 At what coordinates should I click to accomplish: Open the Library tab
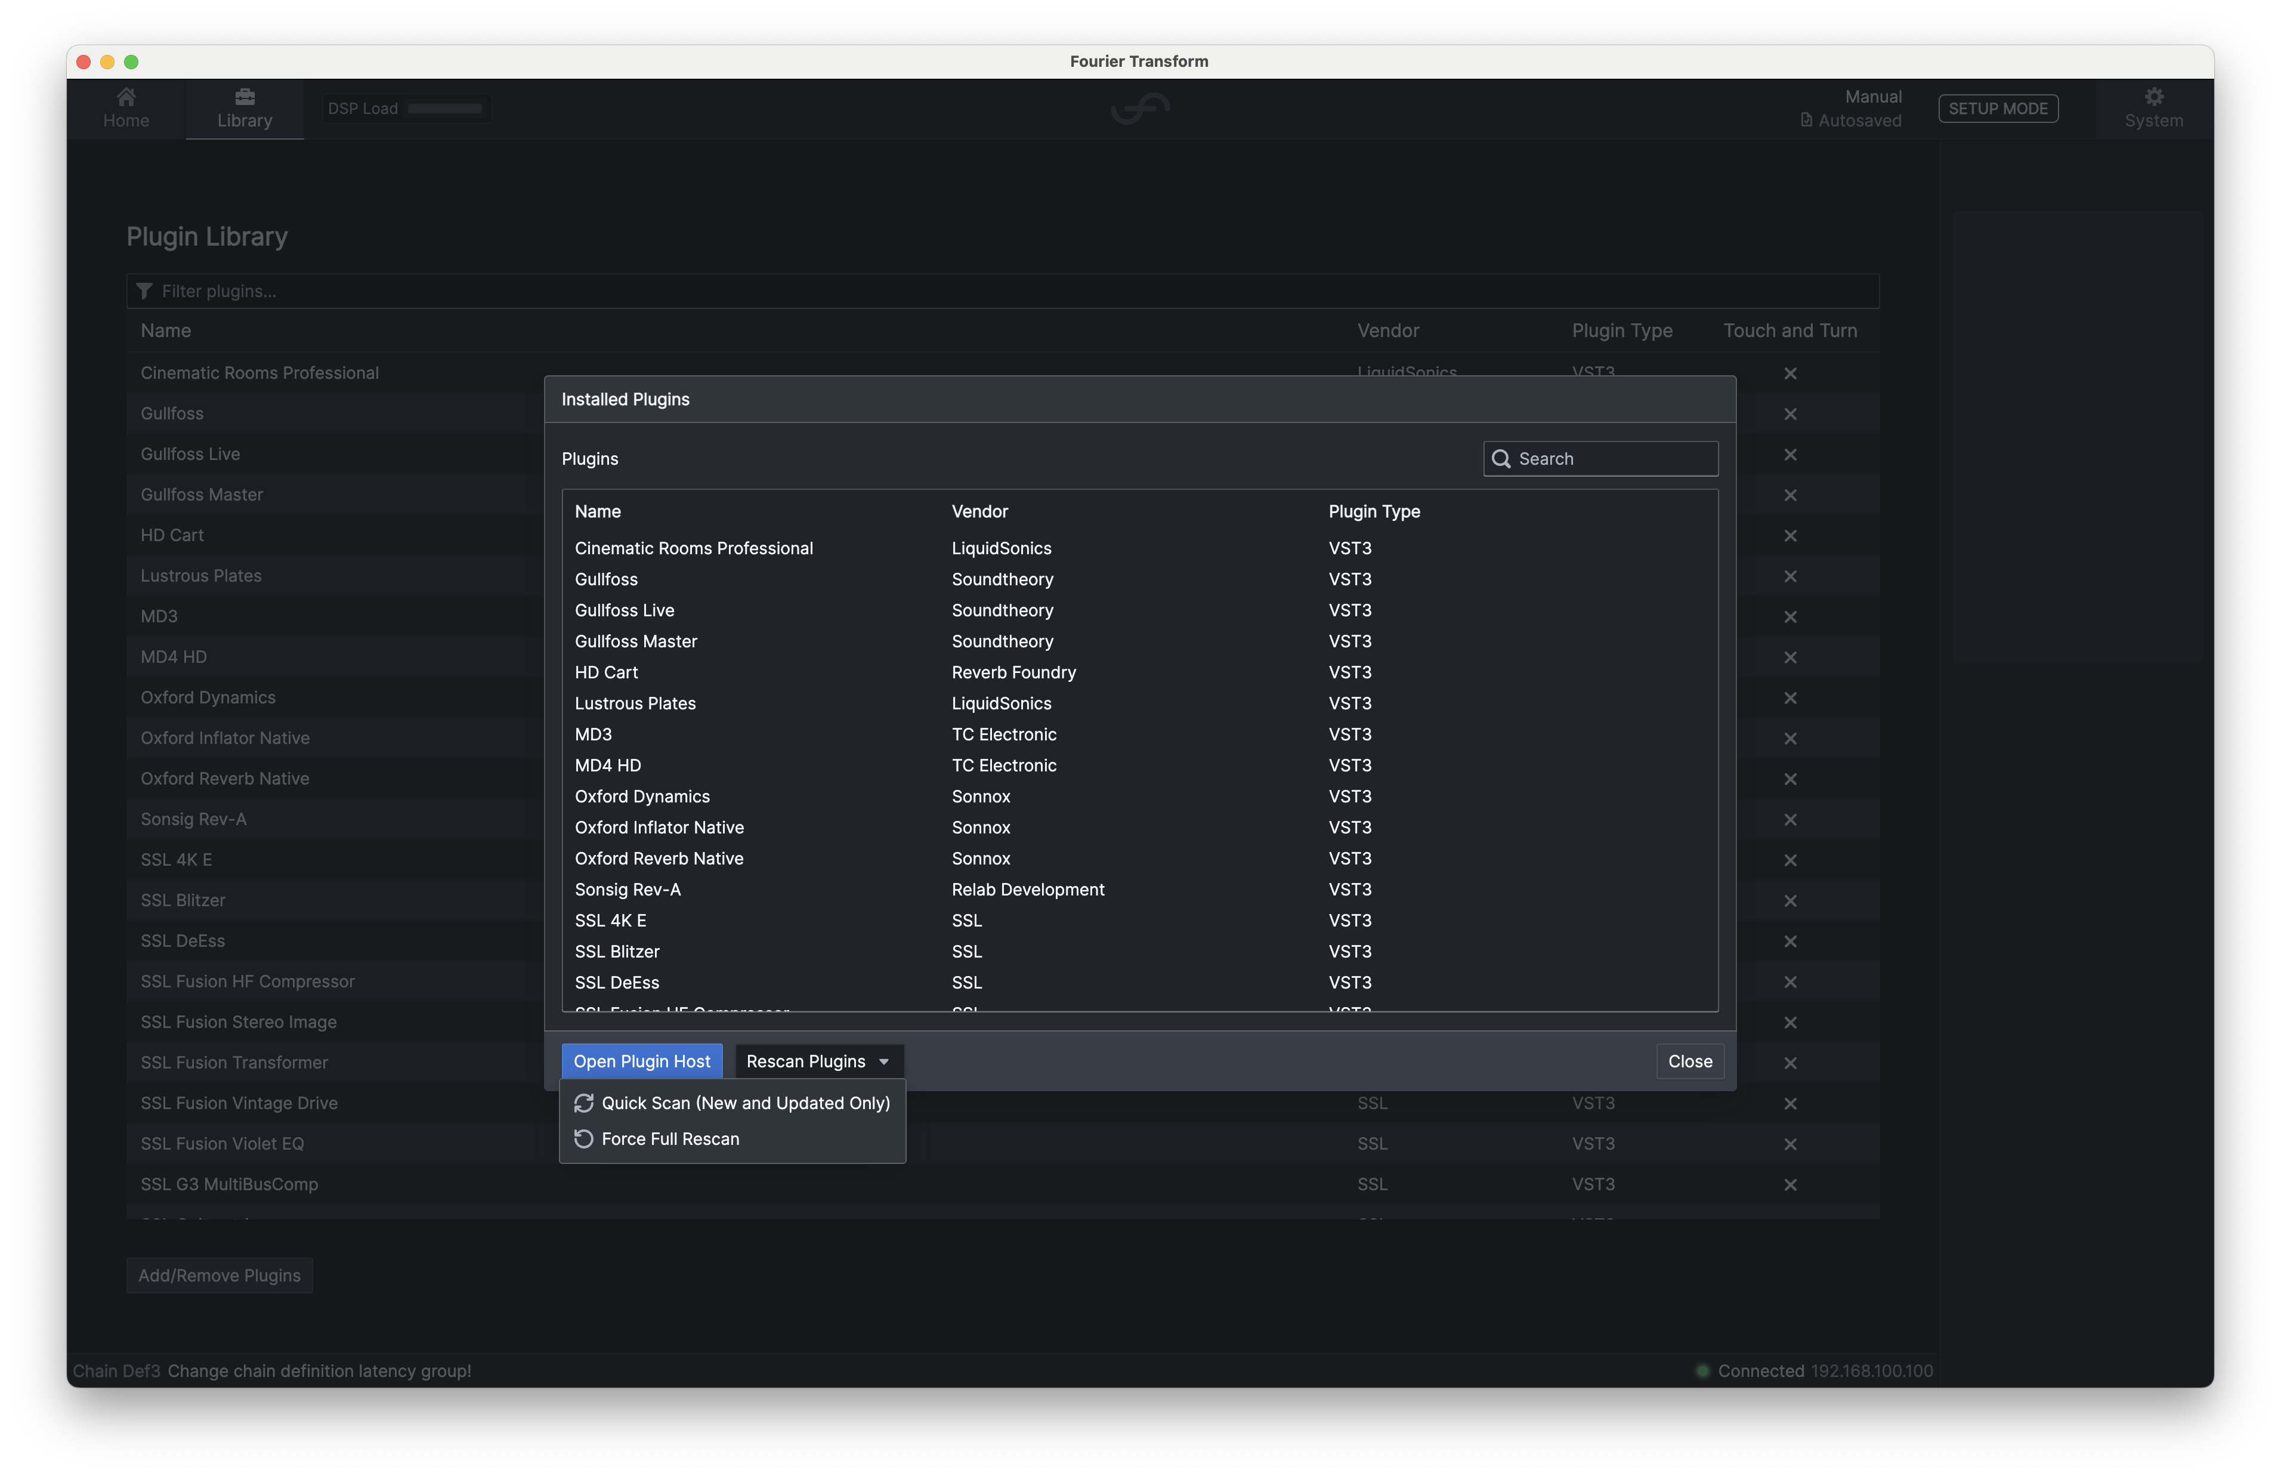point(245,109)
